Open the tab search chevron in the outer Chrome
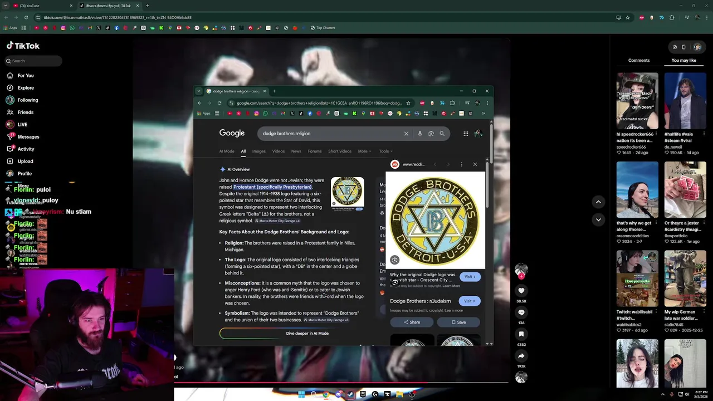 tap(5, 6)
